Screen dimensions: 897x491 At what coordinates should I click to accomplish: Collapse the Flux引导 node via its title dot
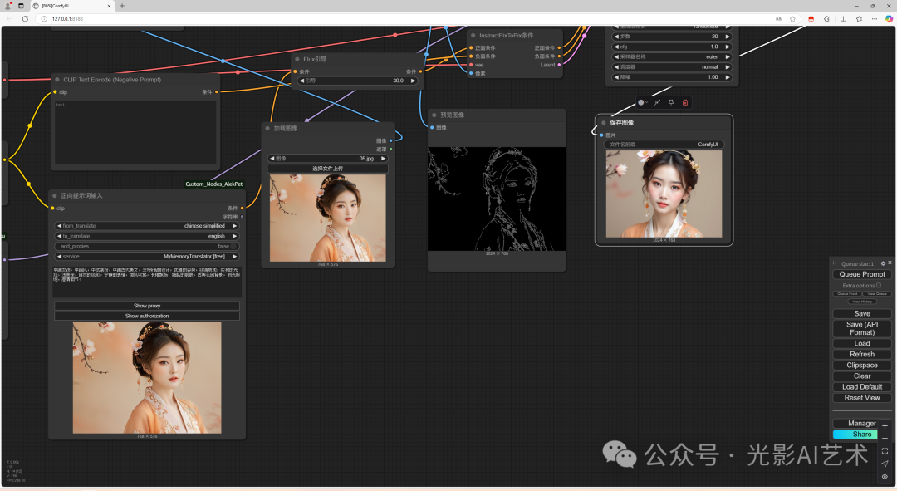pyautogui.click(x=297, y=59)
